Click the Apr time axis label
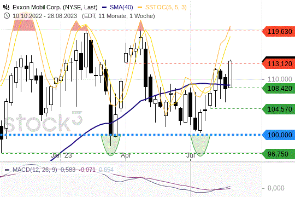This screenshot has width=295, height=197. click(x=126, y=155)
